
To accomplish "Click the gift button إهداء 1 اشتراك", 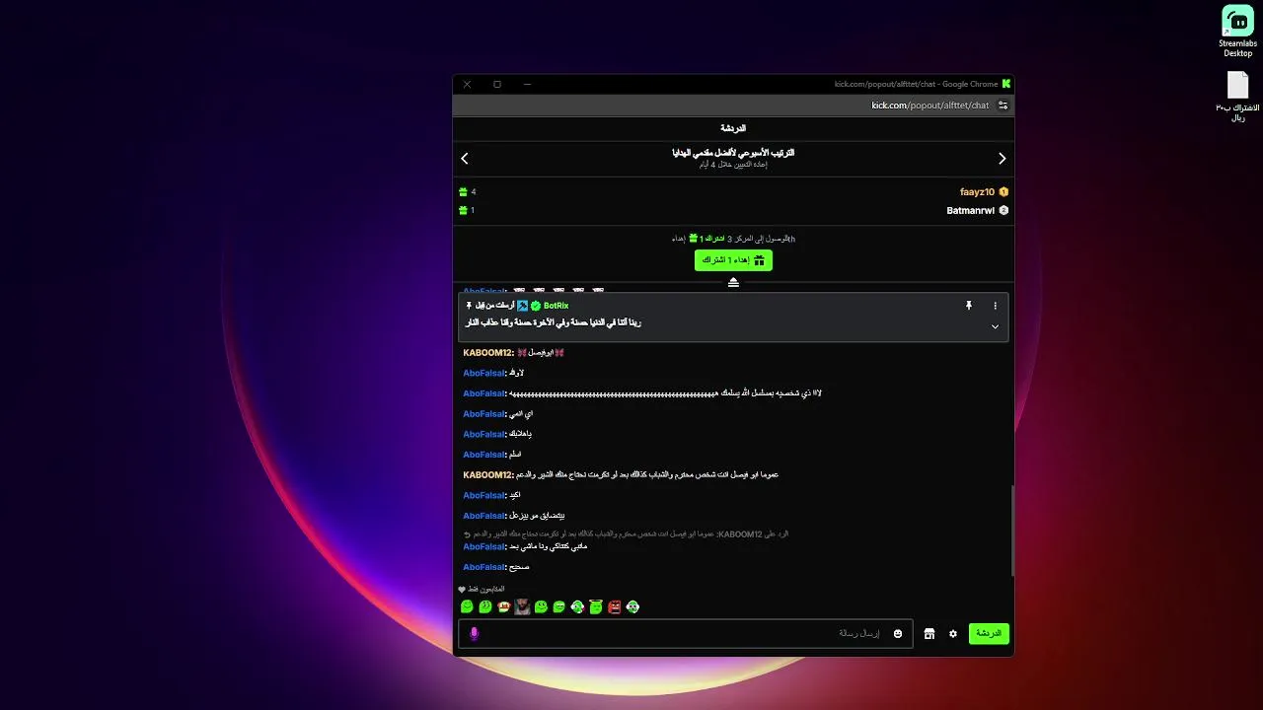I will pos(733,260).
